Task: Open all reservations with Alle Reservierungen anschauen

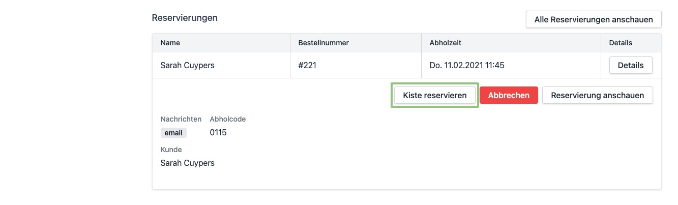Action: click(x=593, y=20)
